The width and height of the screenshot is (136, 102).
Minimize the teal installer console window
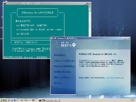click(85, 4)
